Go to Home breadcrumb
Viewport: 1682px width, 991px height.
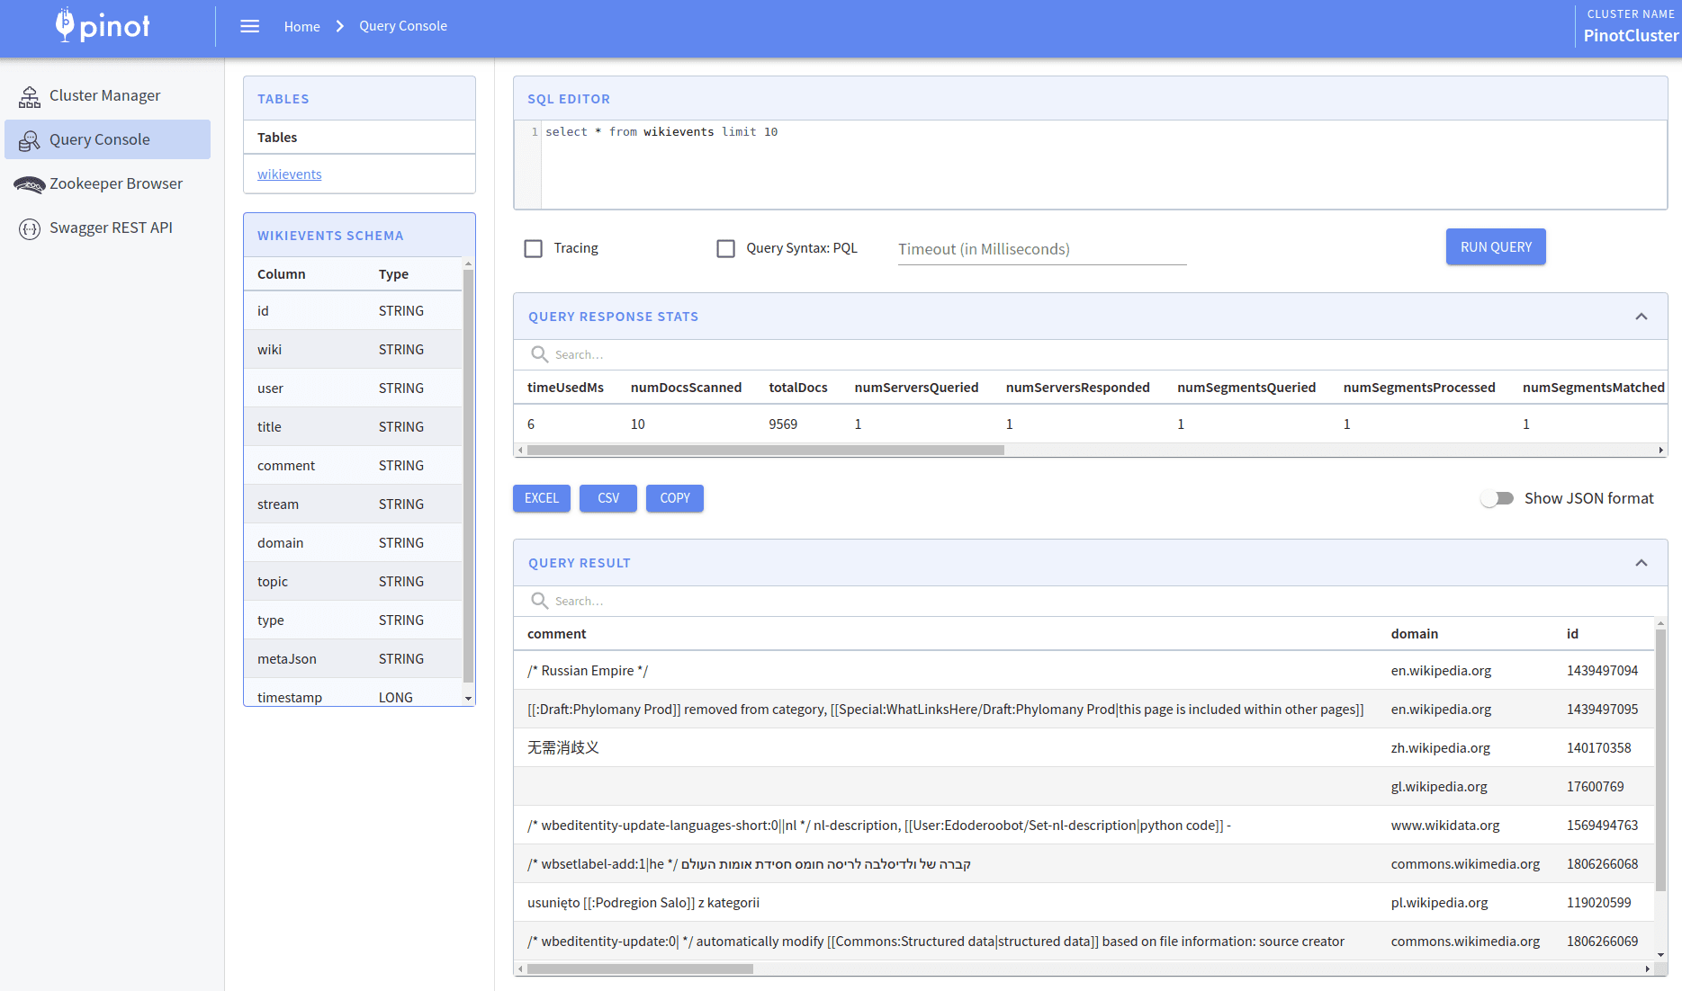coord(301,26)
